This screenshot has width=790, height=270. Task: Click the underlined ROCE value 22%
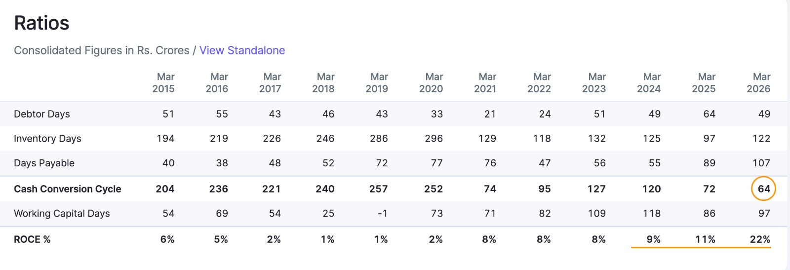coord(760,239)
